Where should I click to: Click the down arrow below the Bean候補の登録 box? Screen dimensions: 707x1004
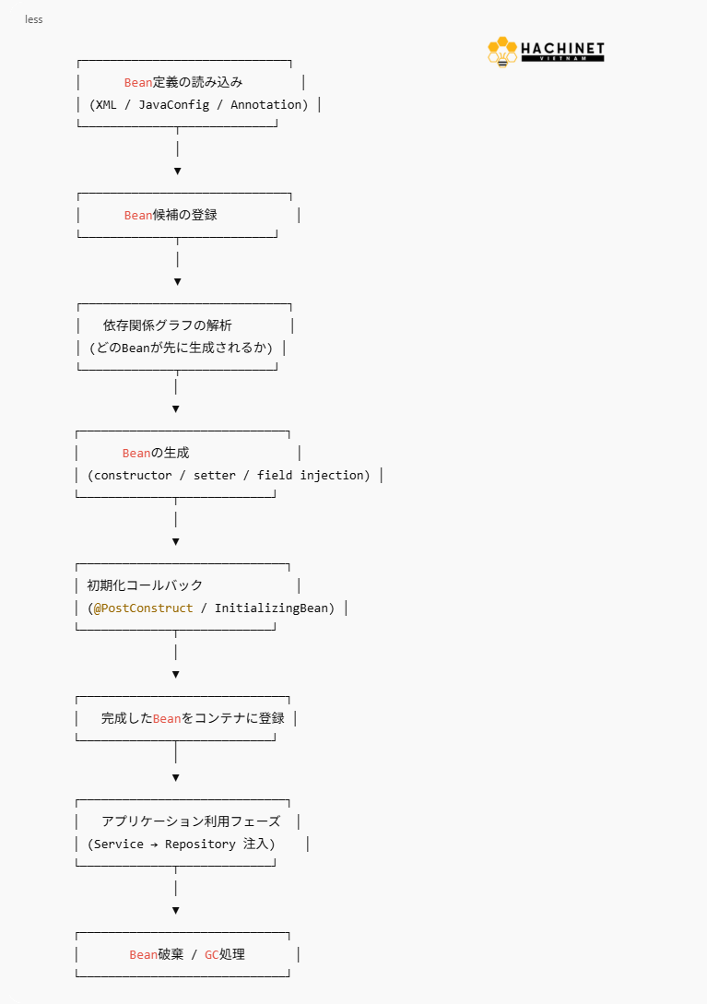[x=177, y=281]
